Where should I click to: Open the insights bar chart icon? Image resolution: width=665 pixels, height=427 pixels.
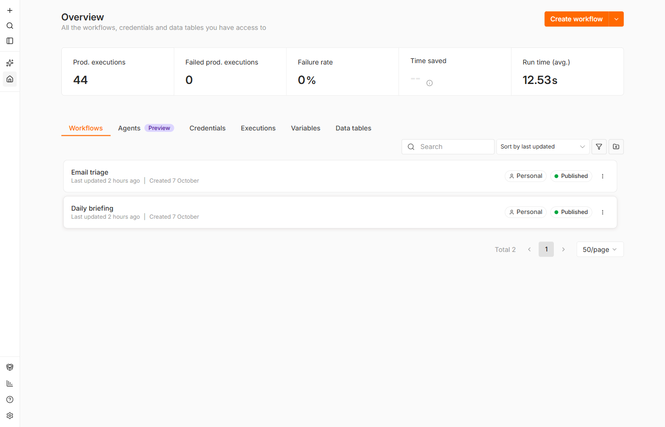9,383
